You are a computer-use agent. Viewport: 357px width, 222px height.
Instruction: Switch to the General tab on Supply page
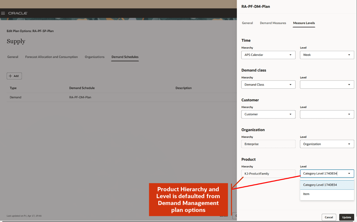(13, 57)
